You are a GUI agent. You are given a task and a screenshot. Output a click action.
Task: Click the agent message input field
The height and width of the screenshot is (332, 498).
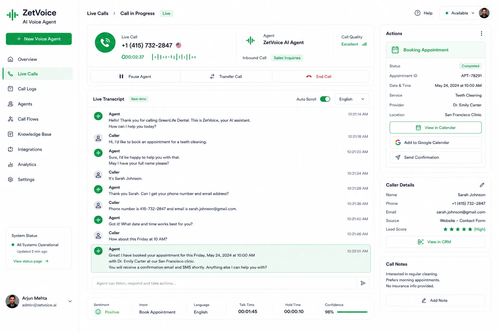[224, 283]
